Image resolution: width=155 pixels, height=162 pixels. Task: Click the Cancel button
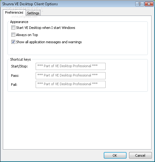coord(140,155)
